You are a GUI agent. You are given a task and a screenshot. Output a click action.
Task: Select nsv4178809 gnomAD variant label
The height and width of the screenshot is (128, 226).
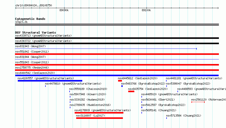point(103,110)
